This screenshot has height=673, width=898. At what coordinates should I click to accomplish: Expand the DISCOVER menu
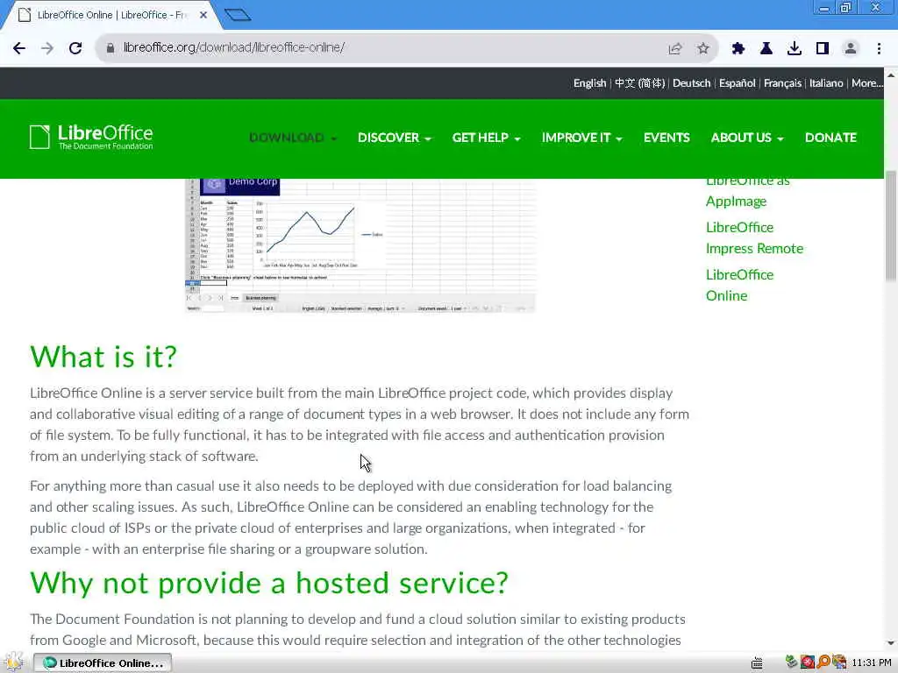point(394,138)
